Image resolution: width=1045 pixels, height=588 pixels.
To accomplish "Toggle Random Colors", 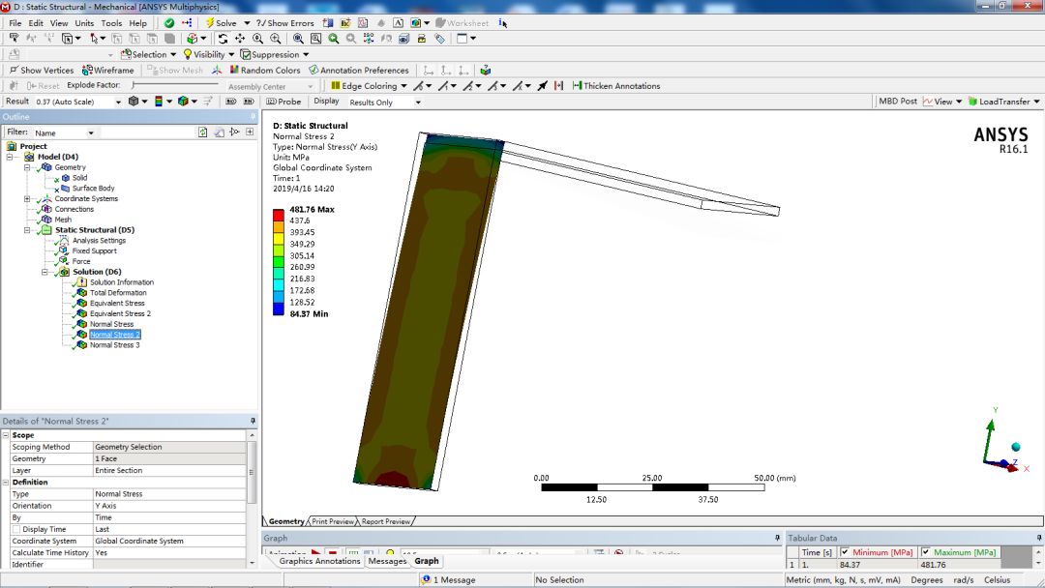I will (264, 70).
